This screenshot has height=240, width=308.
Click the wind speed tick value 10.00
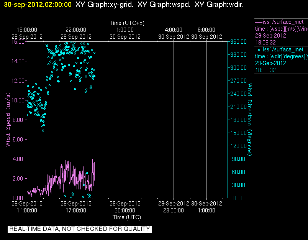[x=18, y=100]
